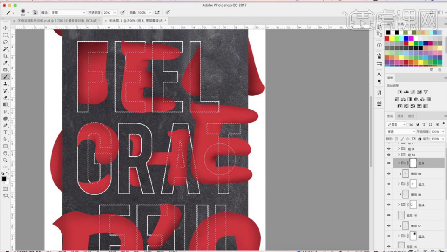Hide layer 图层 19

click(389, 173)
